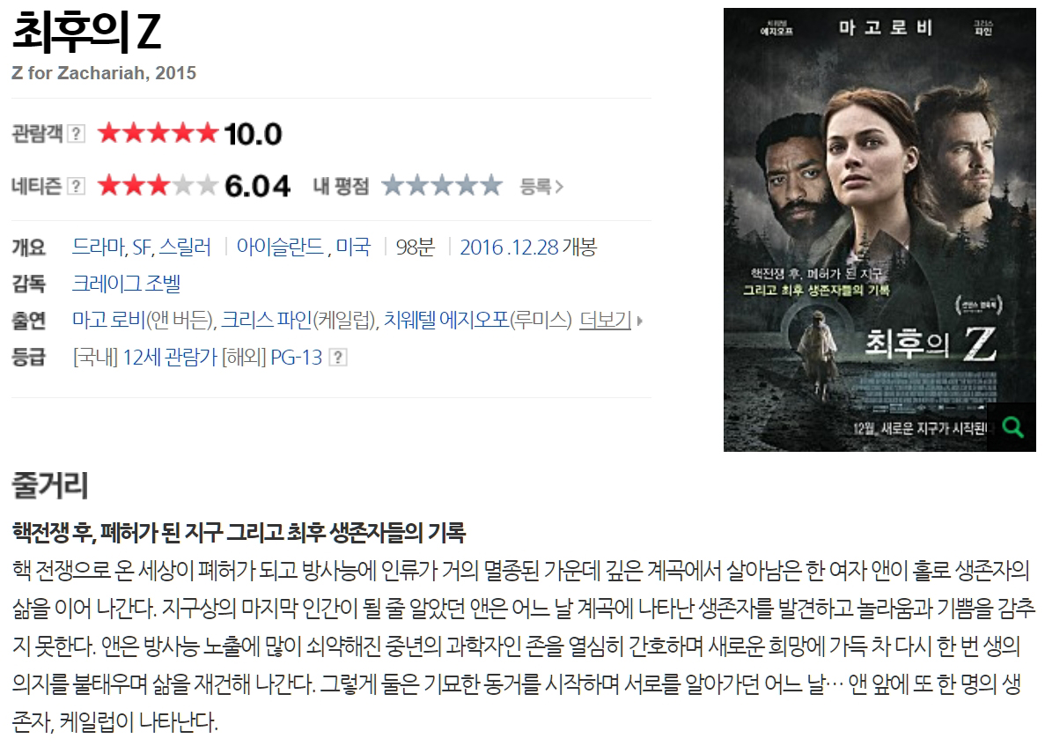Select the first star in 내 평점
The width and height of the screenshot is (1045, 746).
393,185
